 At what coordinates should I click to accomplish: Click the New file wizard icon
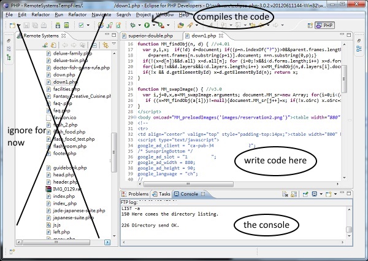click(x=12, y=25)
